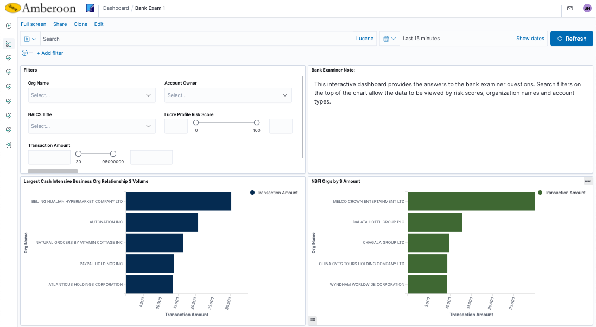Click the 'Bank Examiner Note:' panel title
This screenshot has width=596, height=327.
[x=333, y=70]
